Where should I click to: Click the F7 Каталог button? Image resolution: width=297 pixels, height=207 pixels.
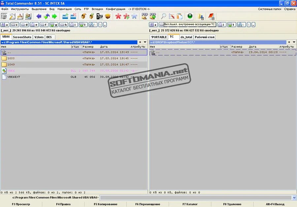190,204
